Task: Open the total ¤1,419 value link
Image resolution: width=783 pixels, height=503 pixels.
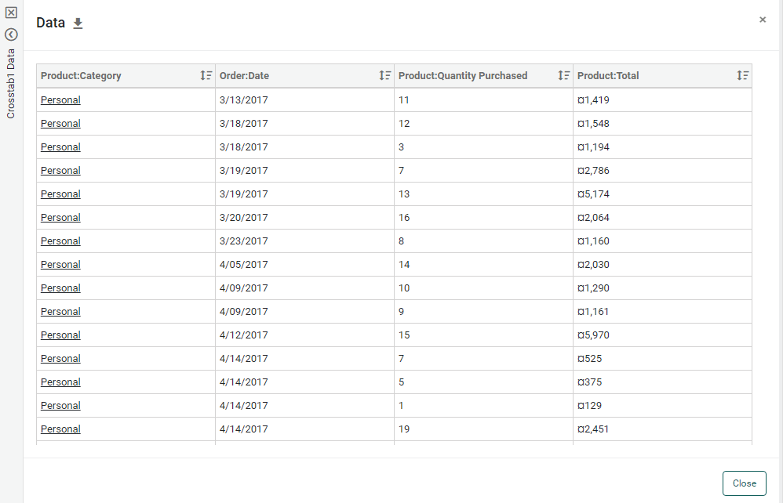Action: [592, 100]
